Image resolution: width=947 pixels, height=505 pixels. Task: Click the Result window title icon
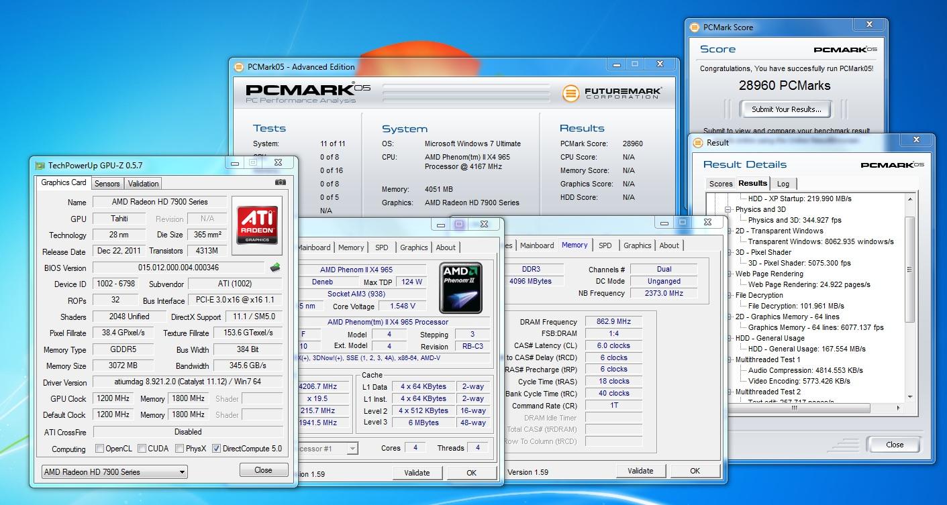point(698,143)
